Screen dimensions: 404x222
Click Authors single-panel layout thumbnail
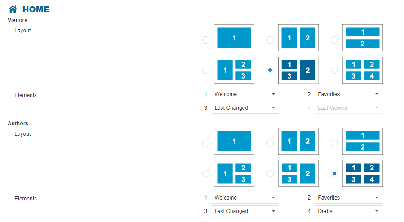(x=234, y=141)
